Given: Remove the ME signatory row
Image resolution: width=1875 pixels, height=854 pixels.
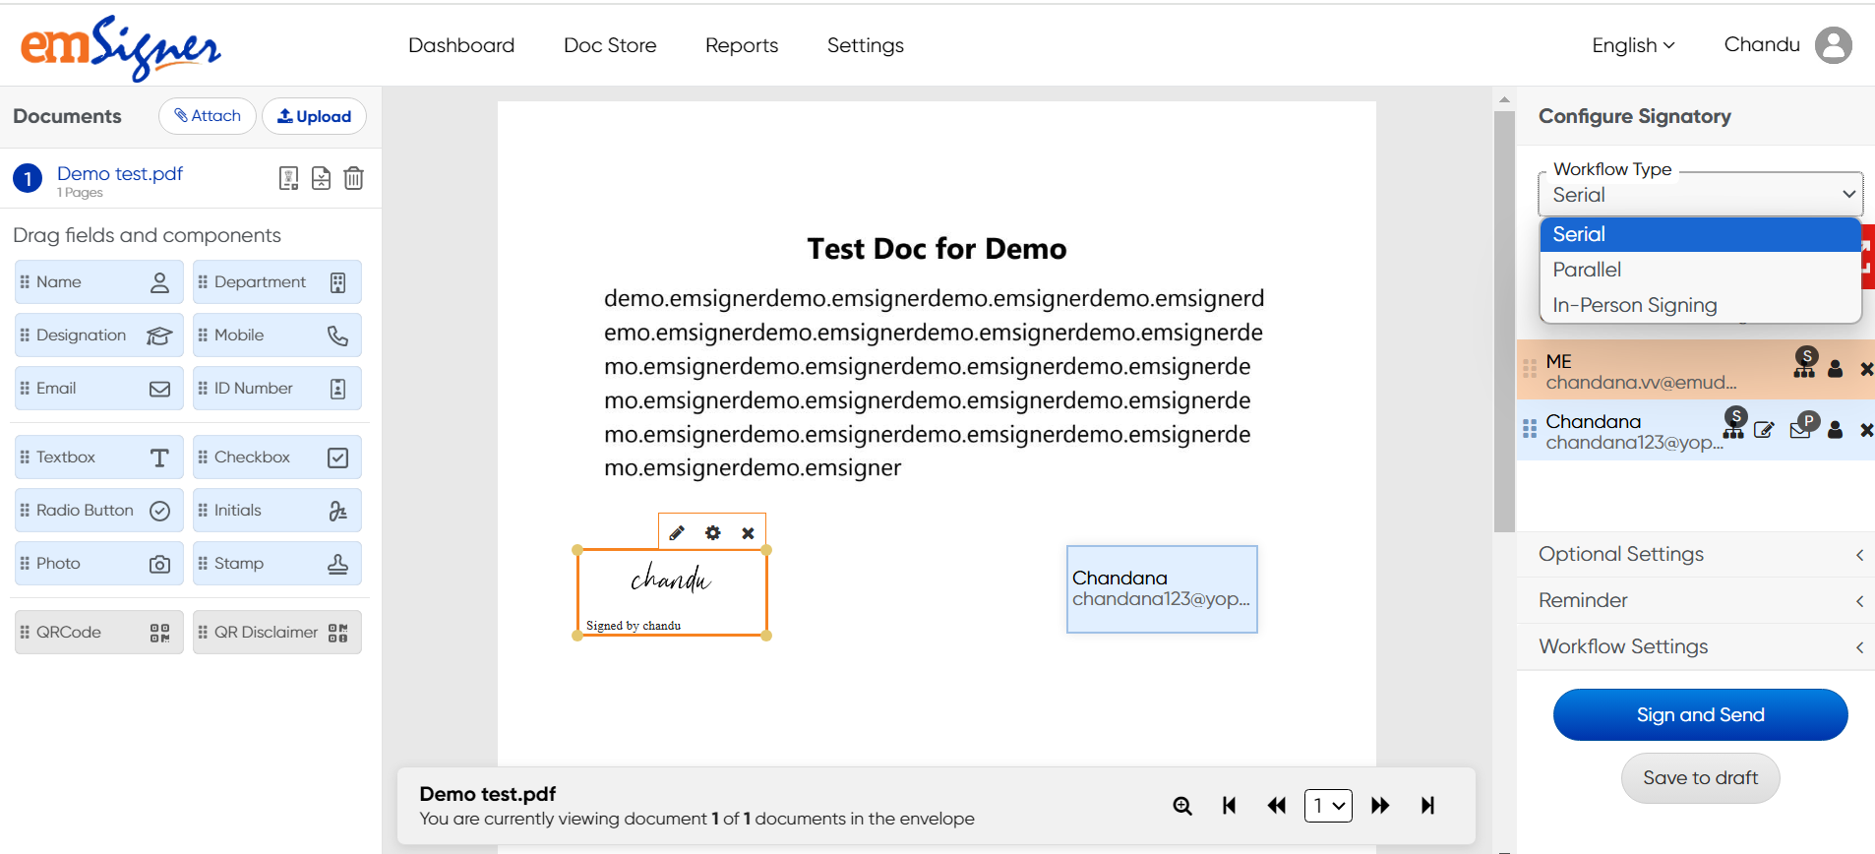Looking at the screenshot, I should pyautogui.click(x=1865, y=370).
